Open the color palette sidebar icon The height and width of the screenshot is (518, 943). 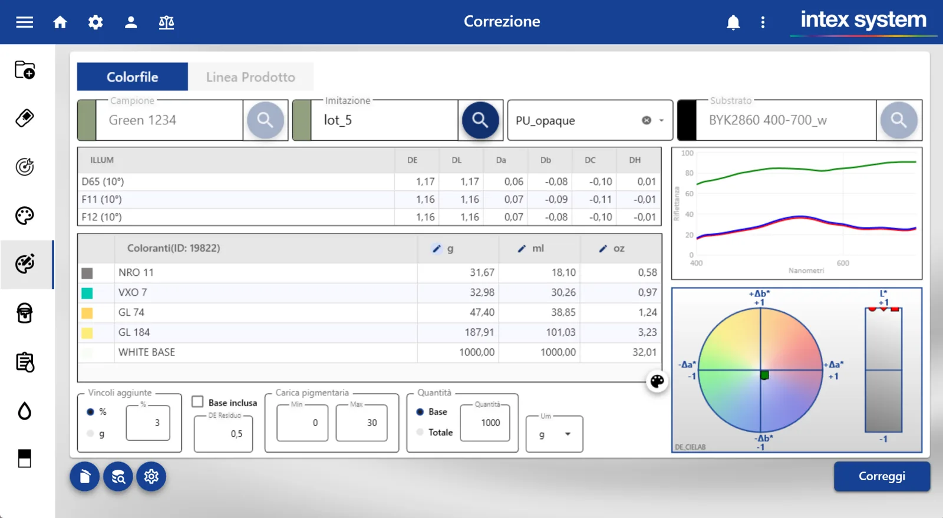click(25, 216)
